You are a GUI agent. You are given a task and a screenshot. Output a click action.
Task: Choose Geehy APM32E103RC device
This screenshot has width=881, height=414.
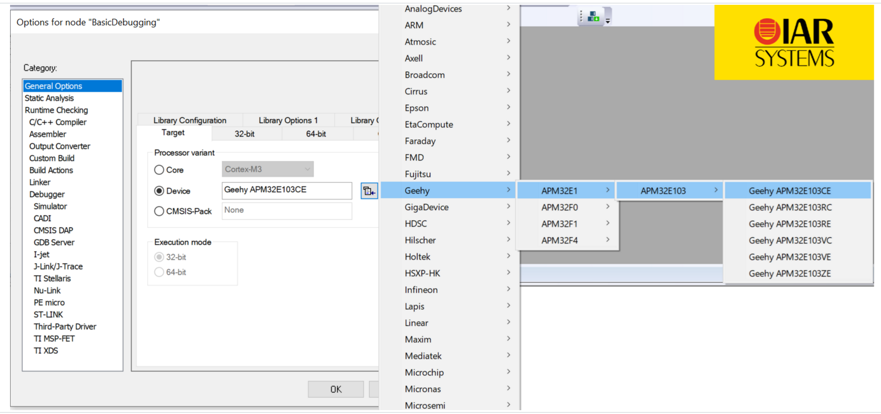798,207
